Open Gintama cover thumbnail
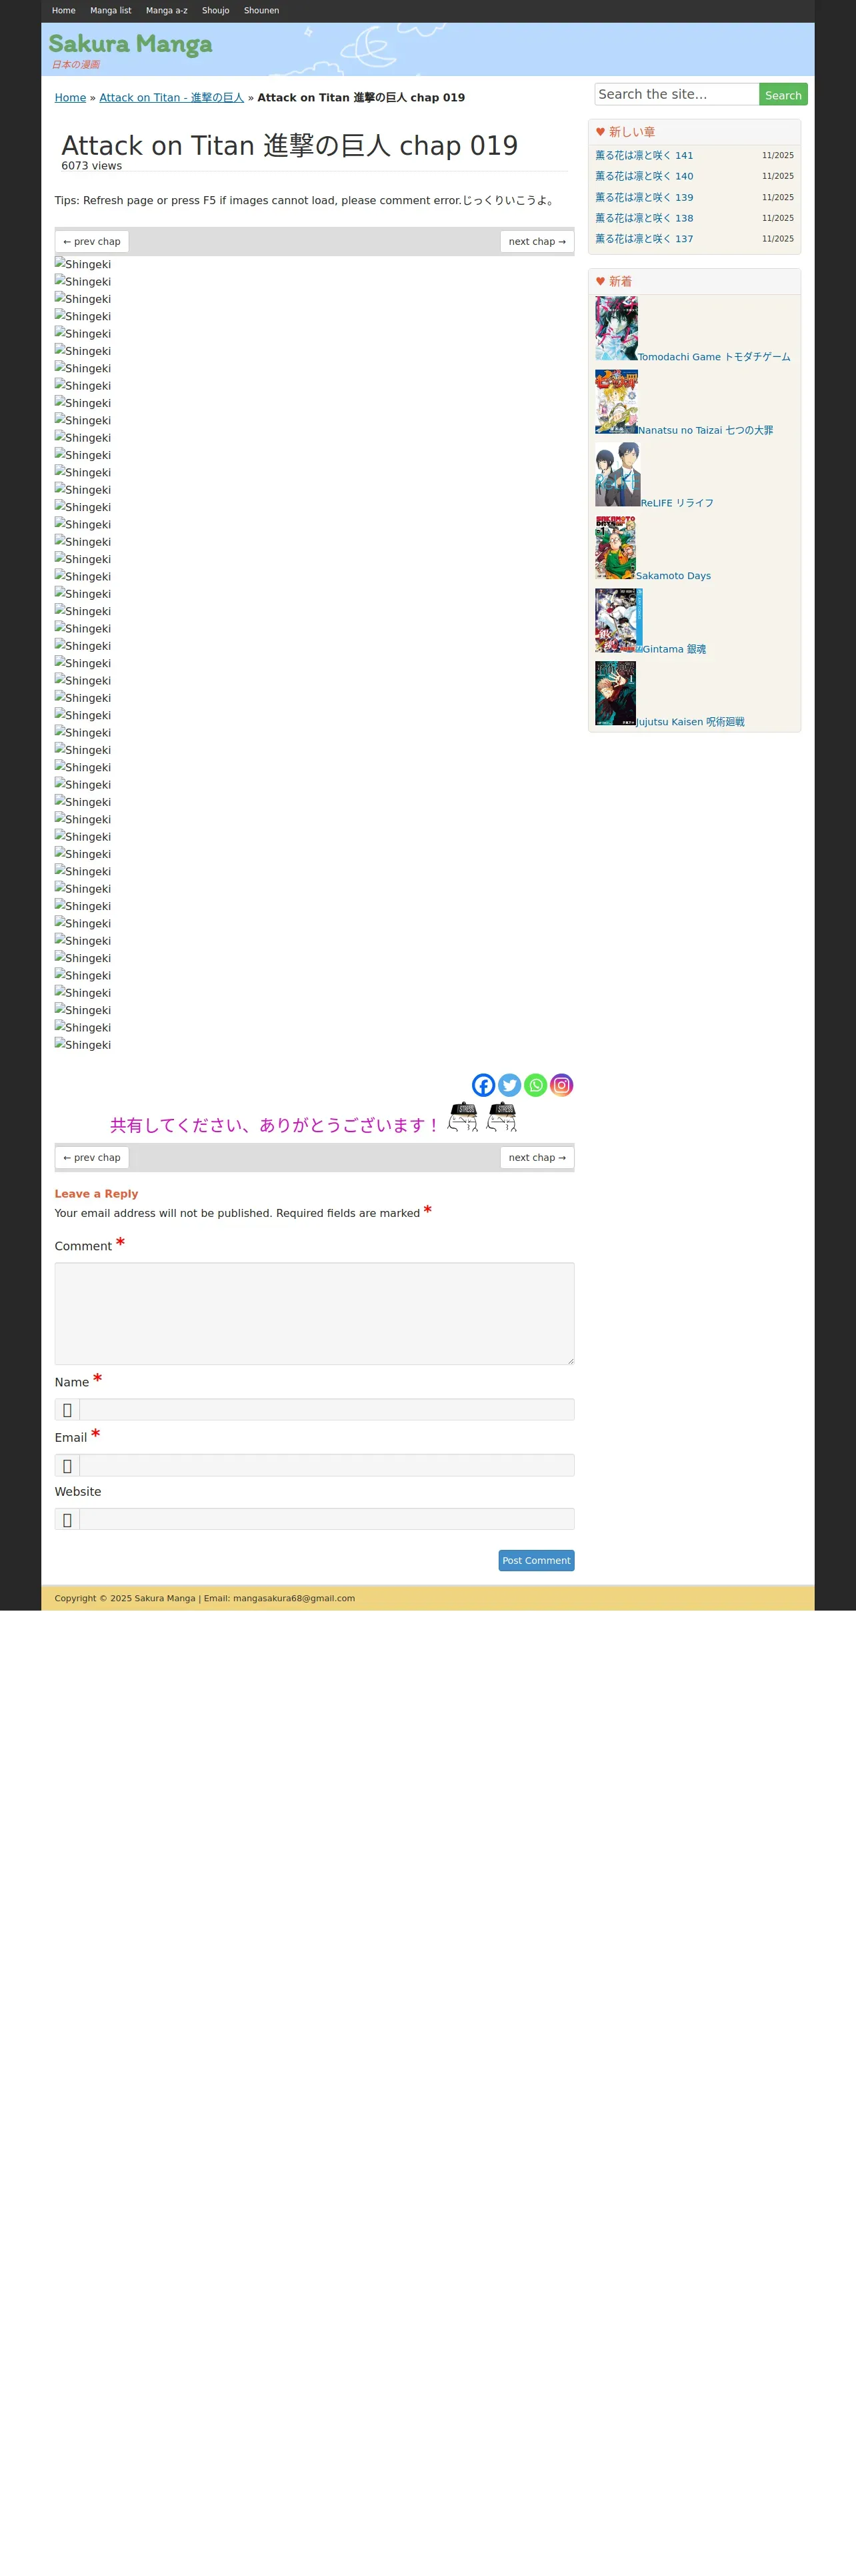 coord(619,620)
